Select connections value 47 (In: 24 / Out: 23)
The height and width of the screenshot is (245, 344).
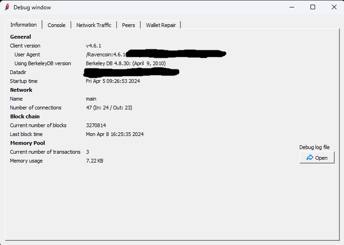pyautogui.click(x=109, y=108)
